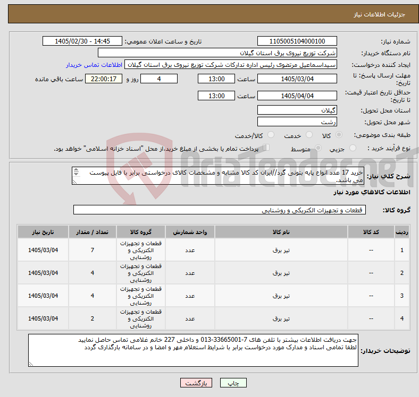Click the تعداد / مقدار column header
Image resolution: width=419 pixels, height=397 pixels.
click(x=92, y=232)
